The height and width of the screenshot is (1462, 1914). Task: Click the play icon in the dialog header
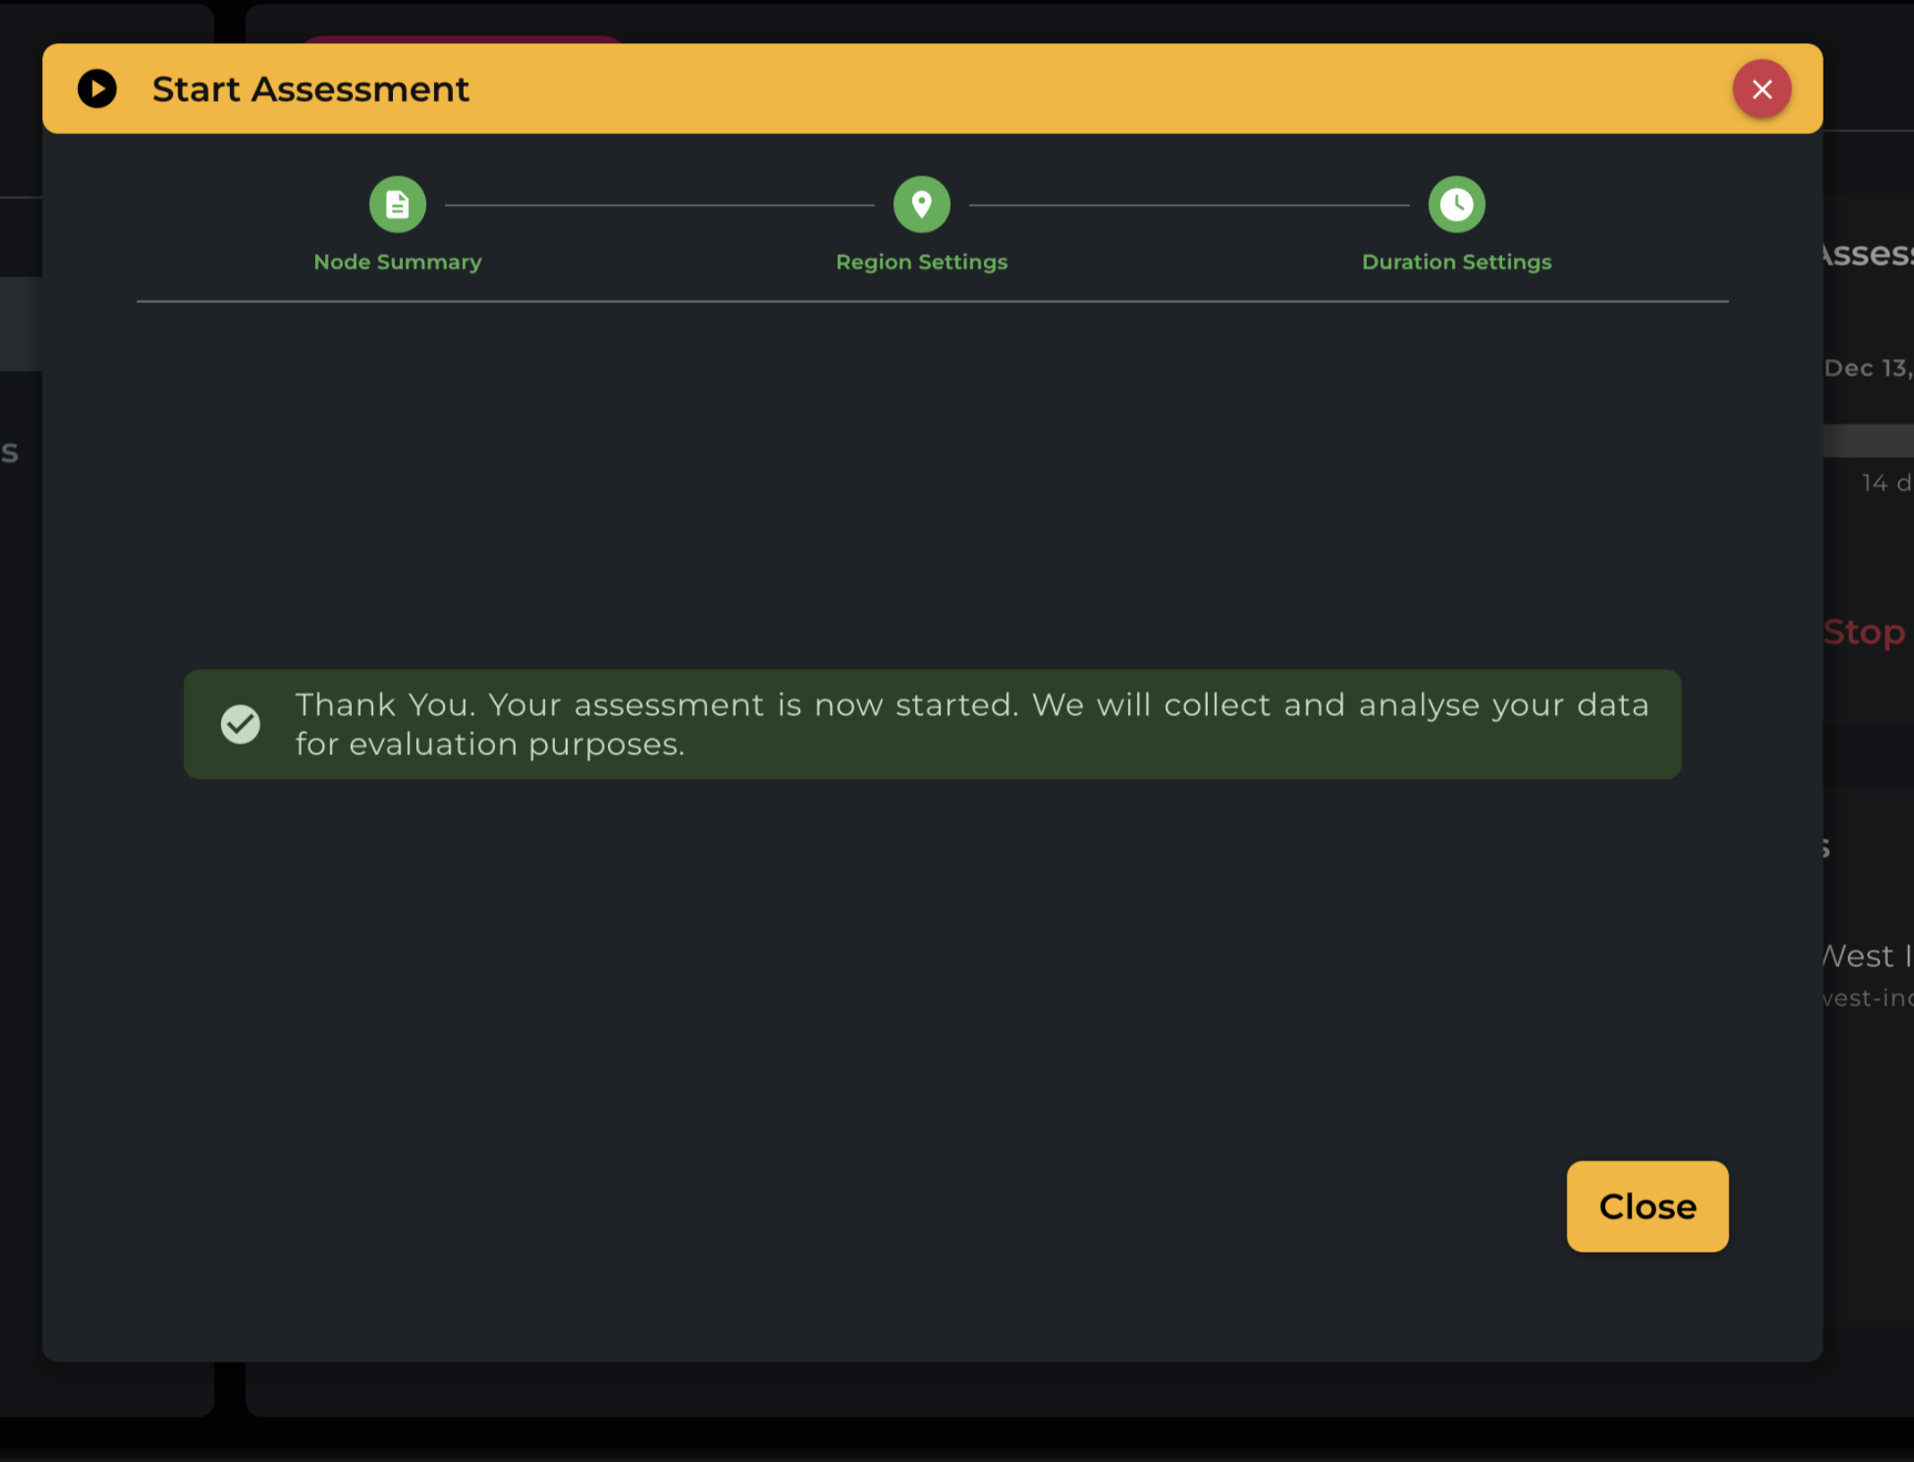coord(97,89)
